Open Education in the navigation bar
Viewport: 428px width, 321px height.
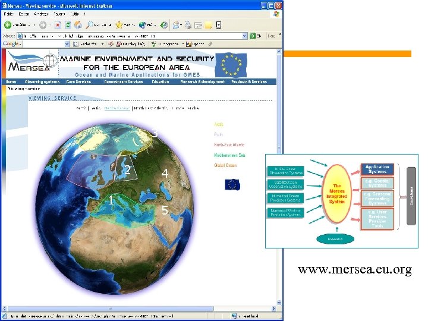tap(160, 82)
